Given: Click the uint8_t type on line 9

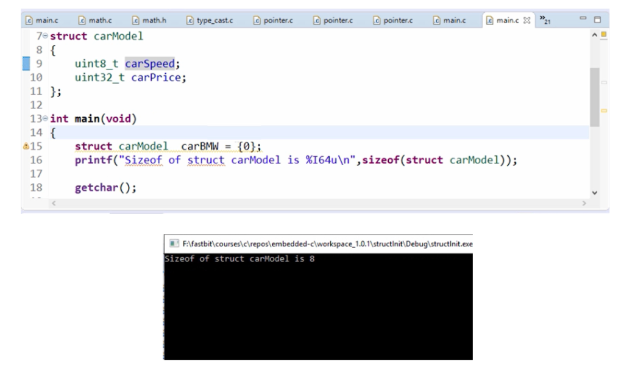Looking at the screenshot, I should tap(97, 63).
